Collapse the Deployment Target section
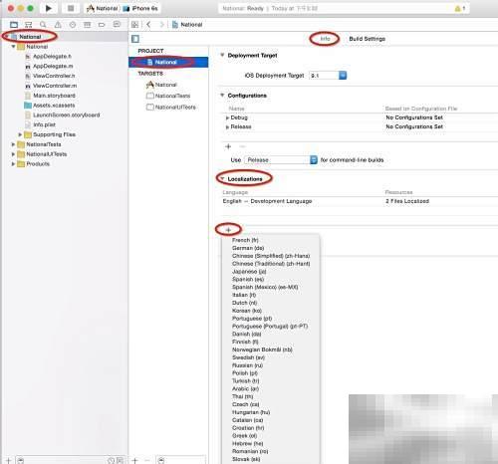Image resolution: width=498 pixels, height=464 pixels. [x=222, y=55]
